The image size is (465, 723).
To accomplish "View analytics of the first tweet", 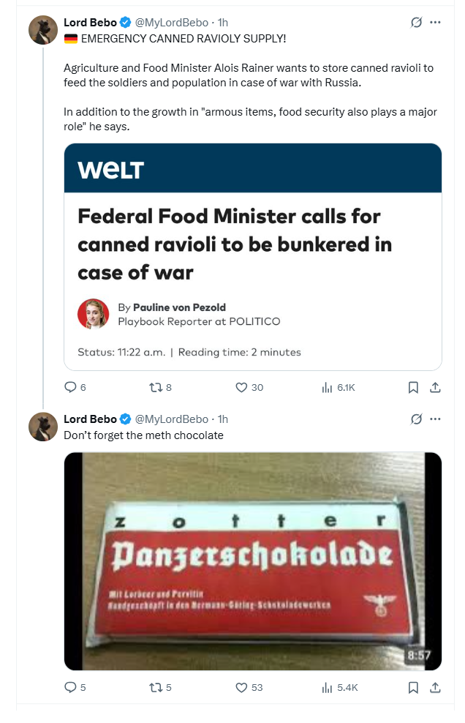I will [x=328, y=387].
